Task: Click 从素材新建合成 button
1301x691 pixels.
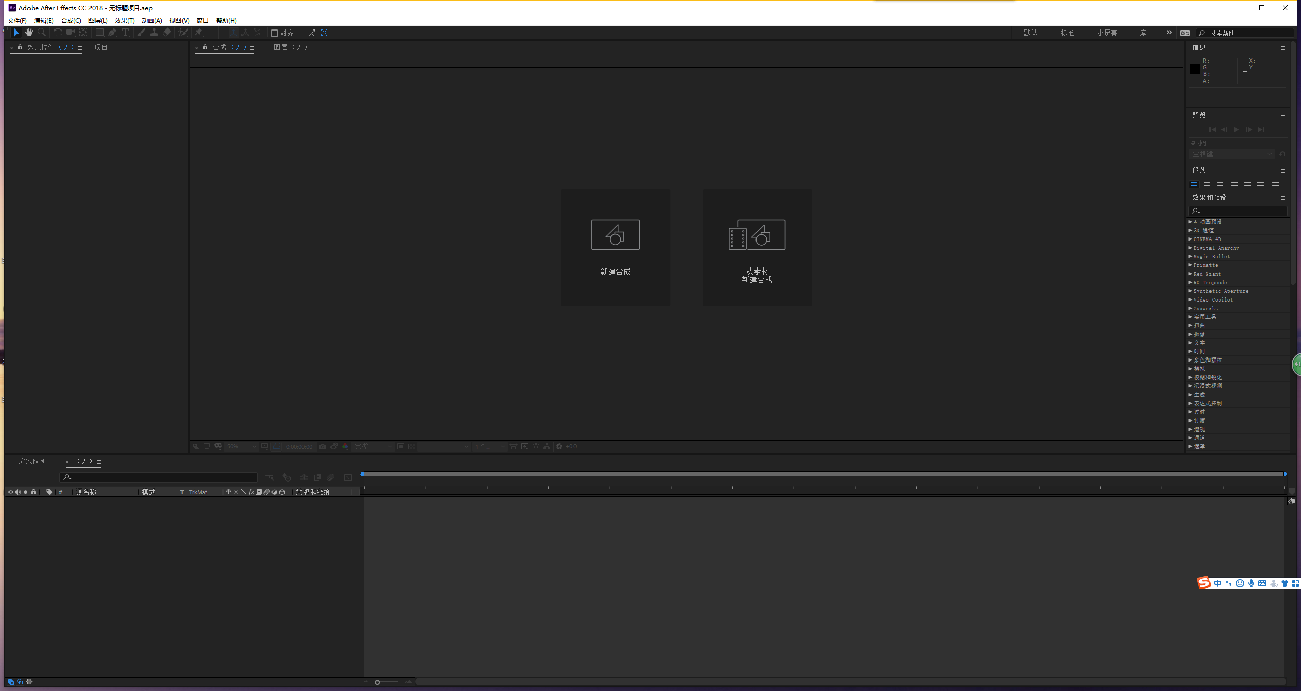Action: (757, 248)
